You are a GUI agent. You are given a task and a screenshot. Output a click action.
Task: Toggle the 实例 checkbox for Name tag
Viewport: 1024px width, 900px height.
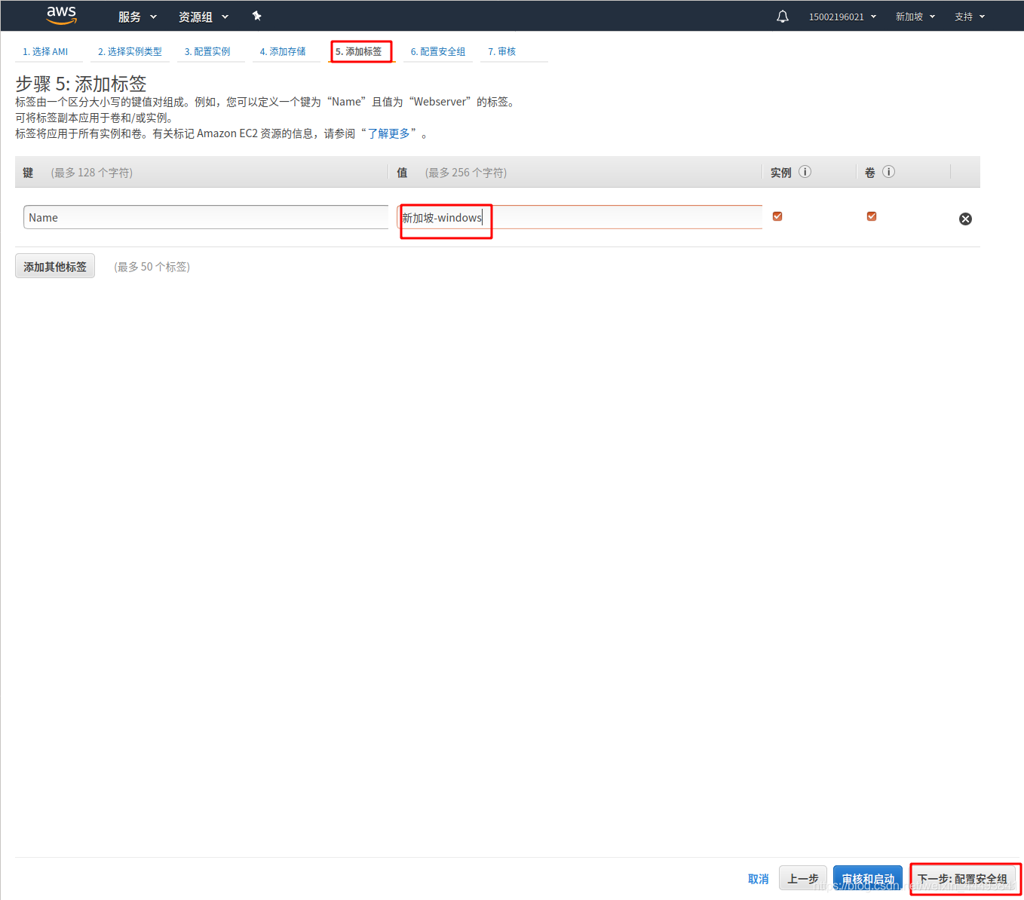tap(777, 216)
